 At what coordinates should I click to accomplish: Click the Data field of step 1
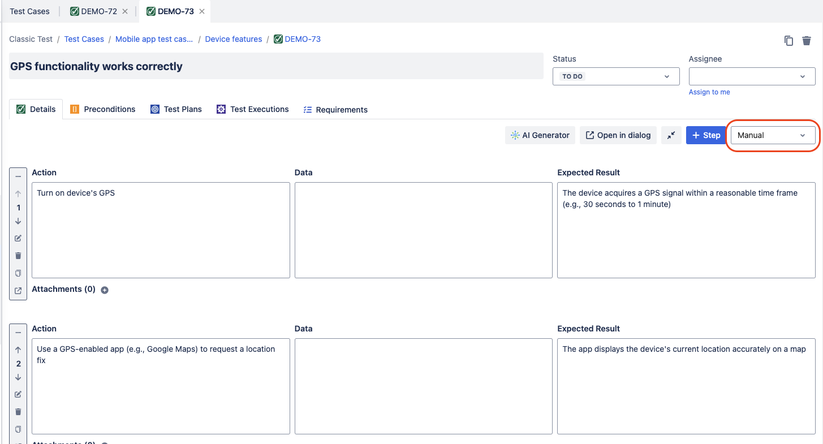tap(423, 230)
